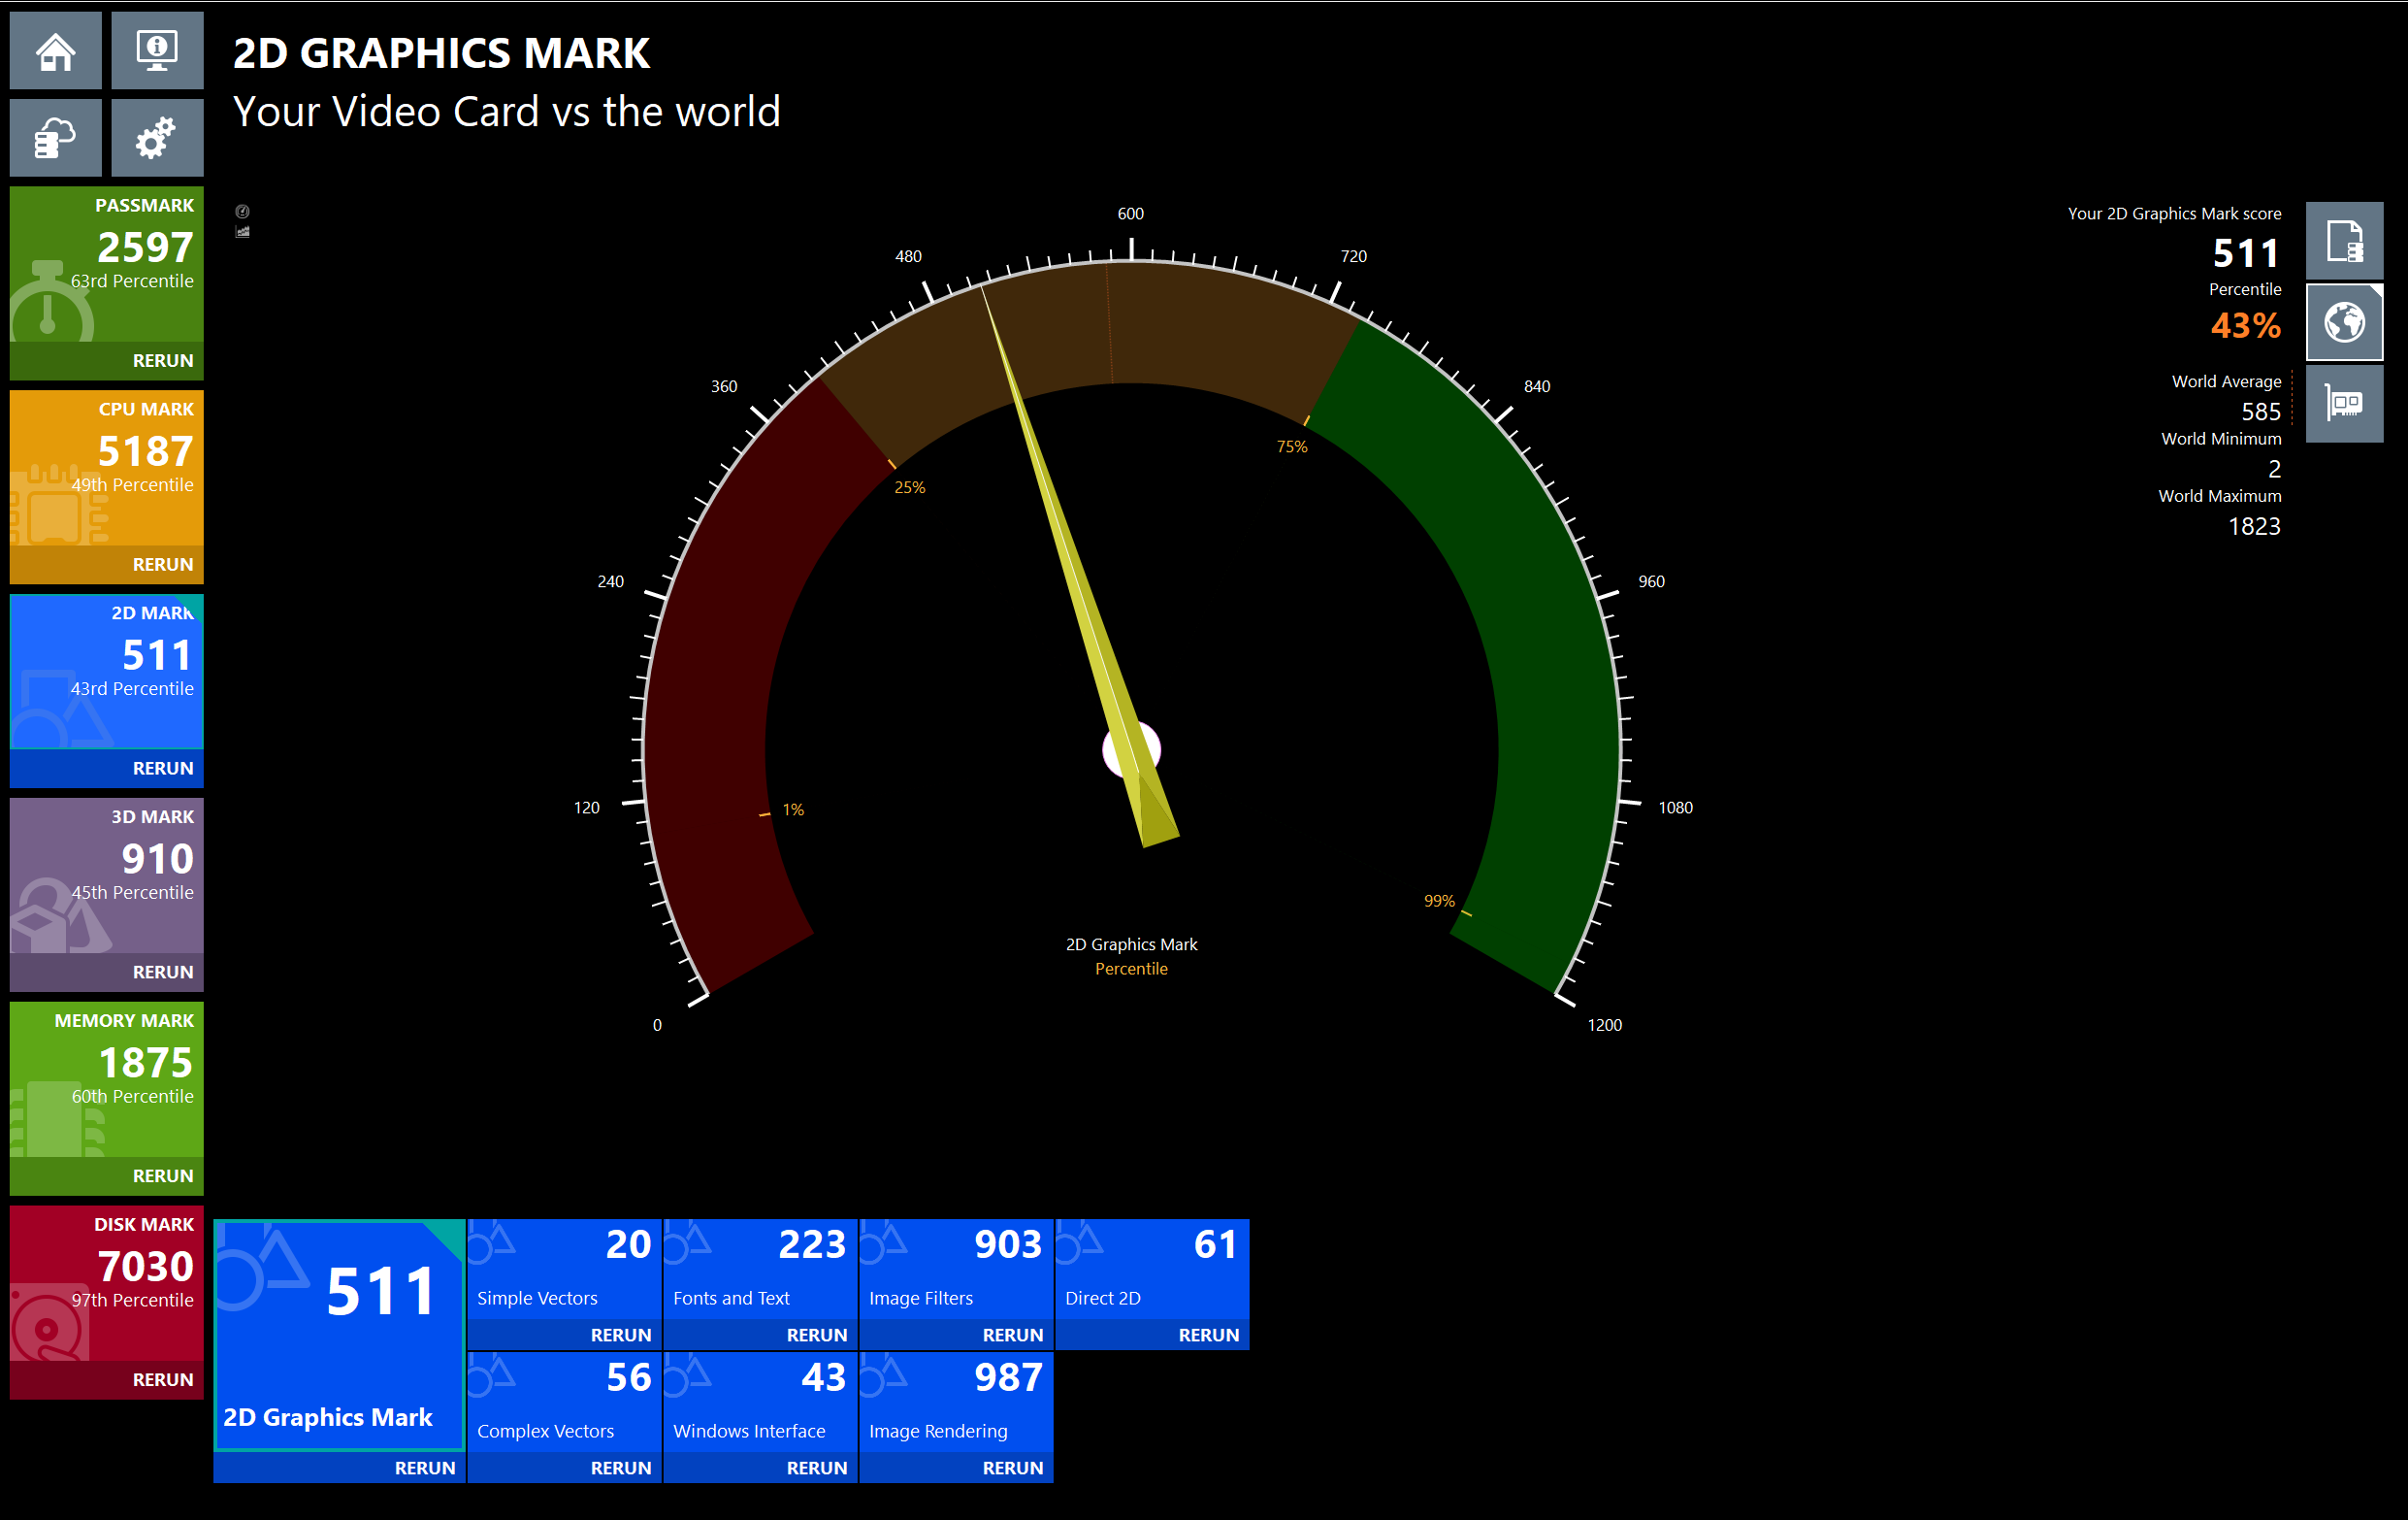Select the Simple Vectors test tile
Image resolution: width=2408 pixels, height=1520 pixels.
pos(564,1269)
